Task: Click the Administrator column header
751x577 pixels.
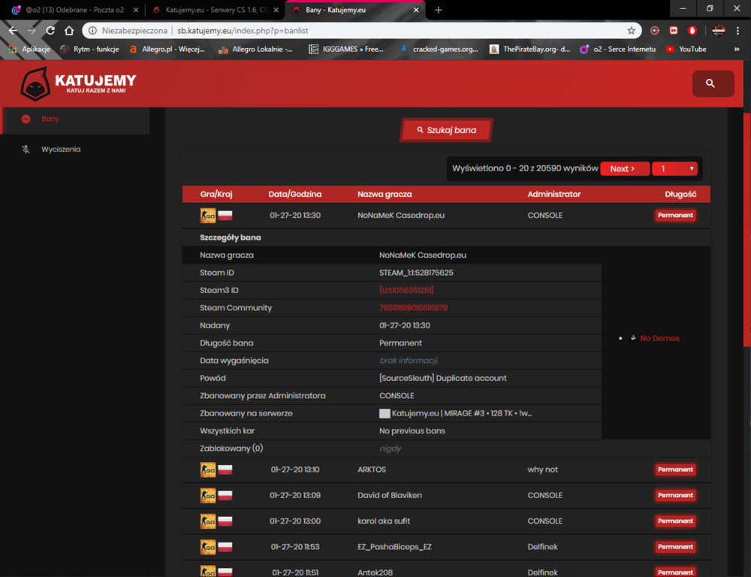Action: 554,194
